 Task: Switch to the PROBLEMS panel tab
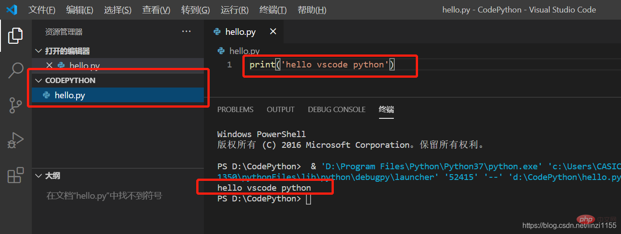(x=235, y=109)
